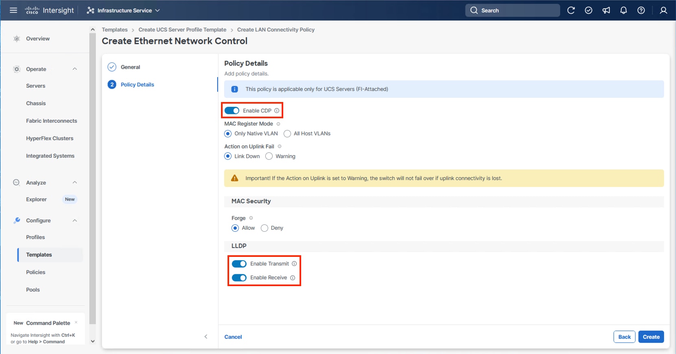This screenshot has height=354, width=676.
Task: Open Fabric Interconnects in the sidebar
Action: click(x=52, y=121)
